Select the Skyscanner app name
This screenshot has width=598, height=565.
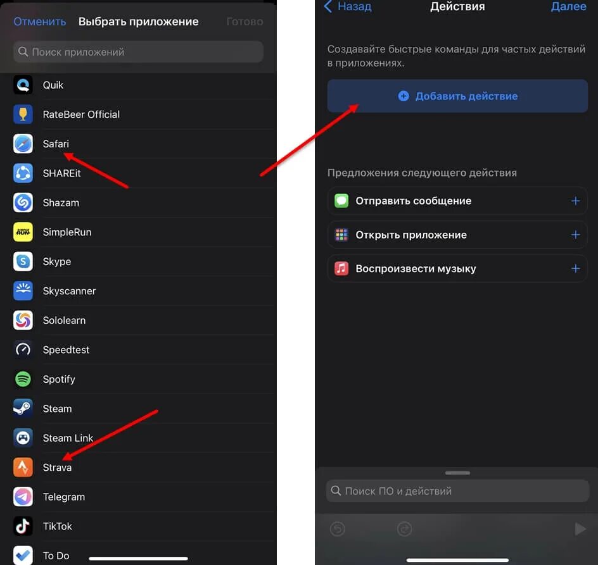70,291
